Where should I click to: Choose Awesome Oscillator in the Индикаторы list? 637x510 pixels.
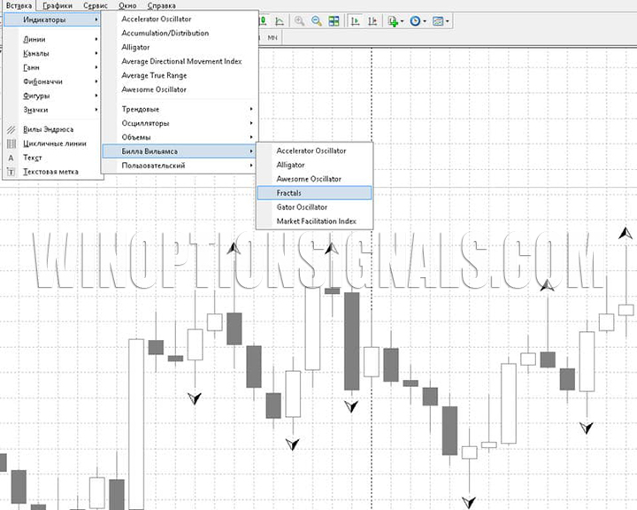[179, 89]
